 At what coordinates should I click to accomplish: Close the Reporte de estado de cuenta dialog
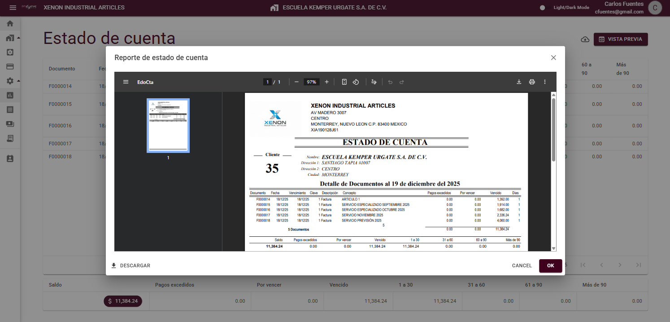point(553,57)
